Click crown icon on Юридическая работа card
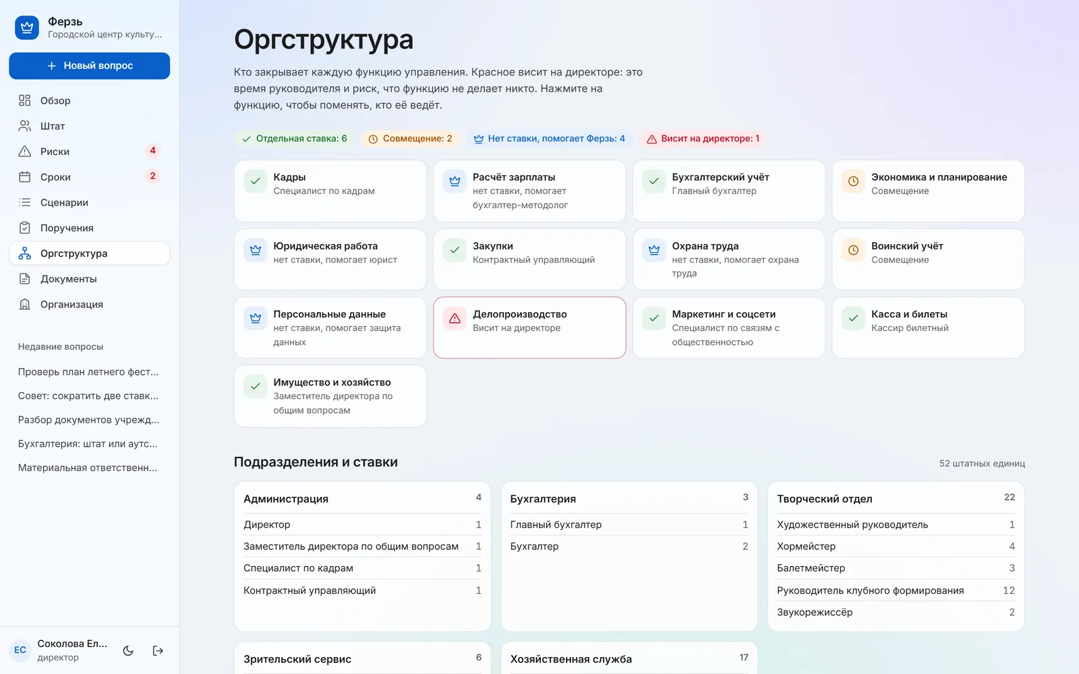 tap(256, 250)
